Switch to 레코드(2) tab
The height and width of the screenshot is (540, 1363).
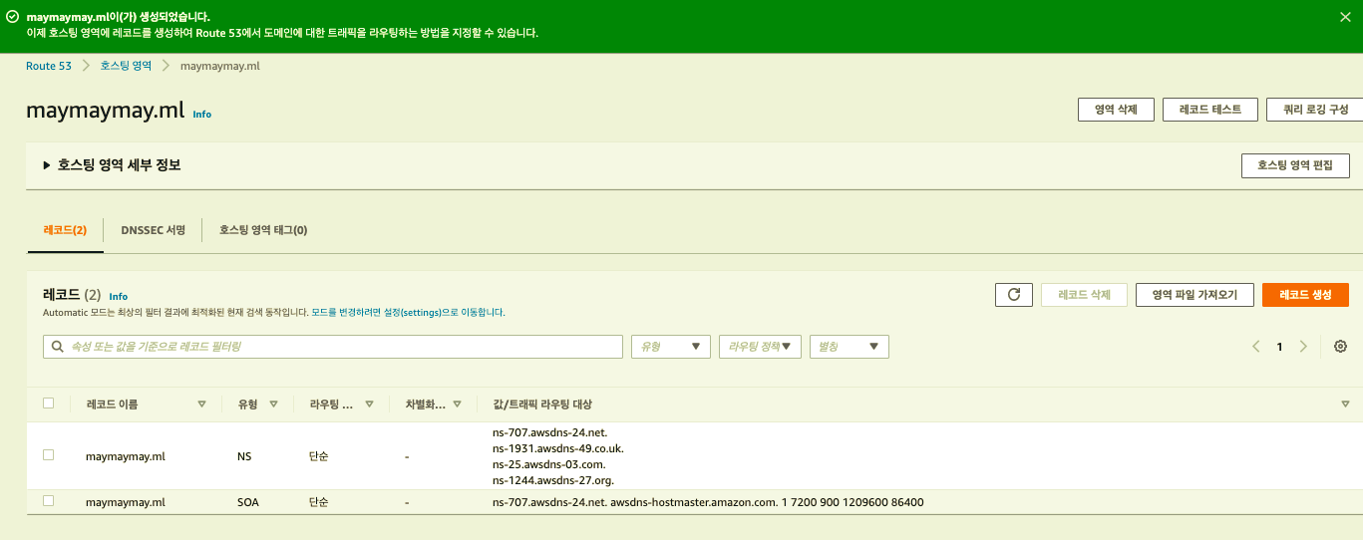point(65,230)
